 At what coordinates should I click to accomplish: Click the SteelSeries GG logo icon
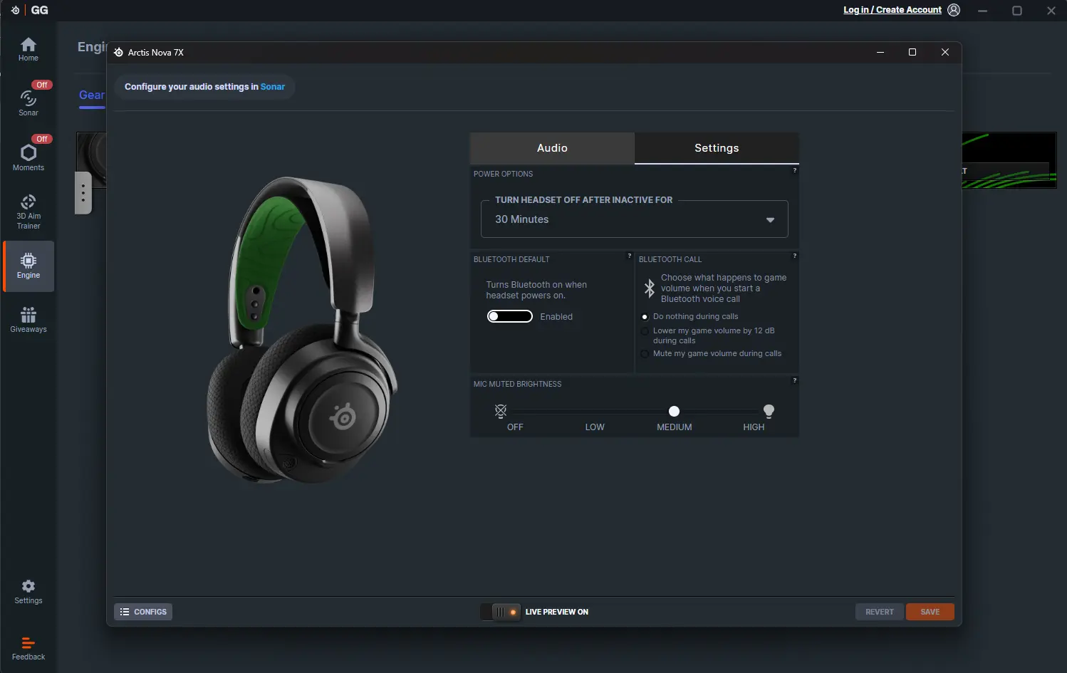click(15, 10)
